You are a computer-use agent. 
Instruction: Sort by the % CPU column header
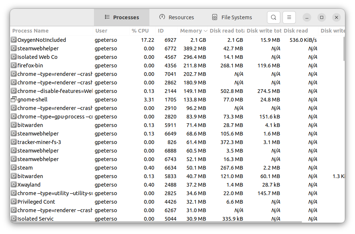point(140,31)
